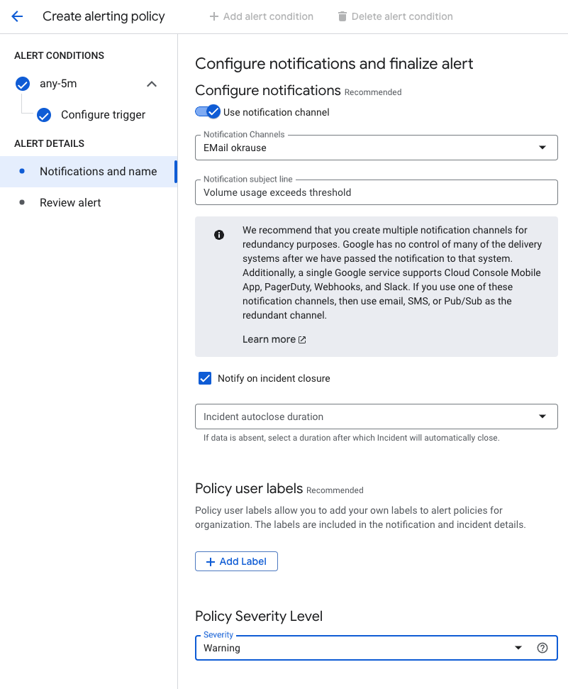This screenshot has height=689, width=568.
Task: Click the info icon in the recommendation box
Action: coord(219,234)
